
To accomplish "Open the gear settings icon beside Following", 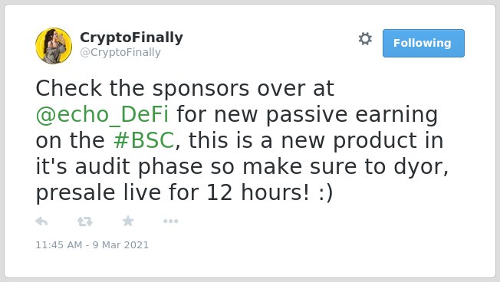I will [x=365, y=39].
